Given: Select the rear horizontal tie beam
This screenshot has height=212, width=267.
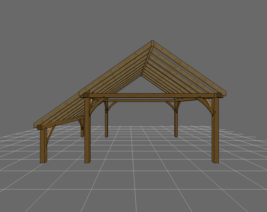Looking at the screenshot, I should (140, 100).
